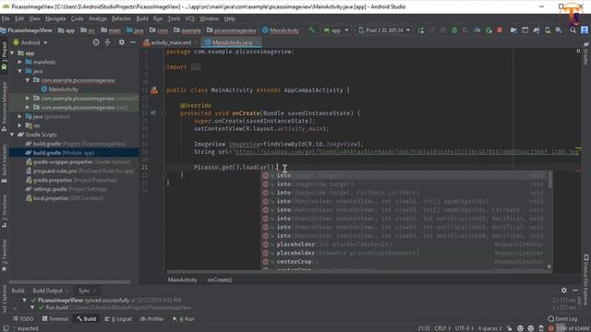Open the Run tool window

click(183, 319)
